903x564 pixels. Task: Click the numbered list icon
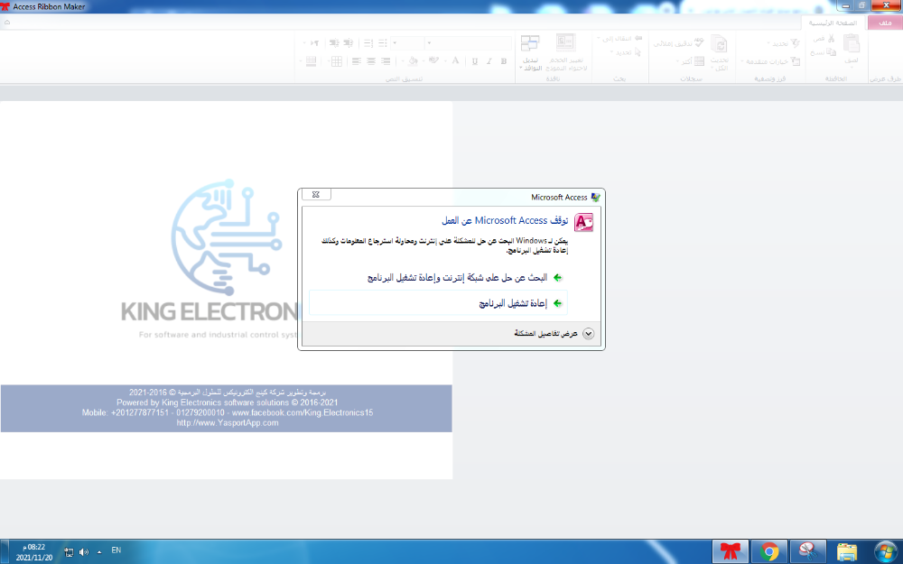[368, 43]
